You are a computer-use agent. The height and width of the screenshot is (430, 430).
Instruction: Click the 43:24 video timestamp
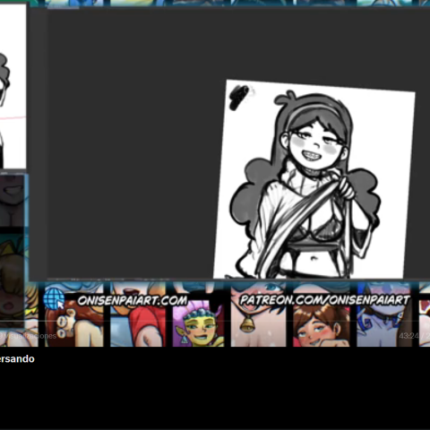pos(408,336)
